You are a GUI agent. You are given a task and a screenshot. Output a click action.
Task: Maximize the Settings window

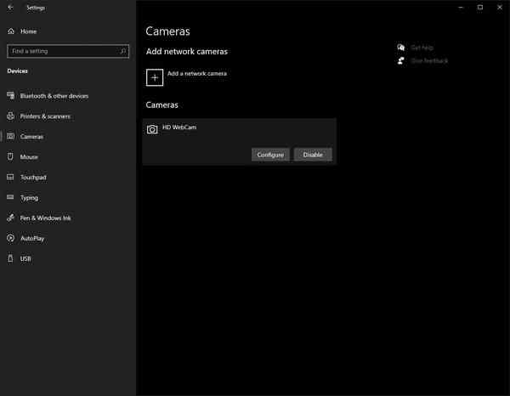[x=480, y=7]
